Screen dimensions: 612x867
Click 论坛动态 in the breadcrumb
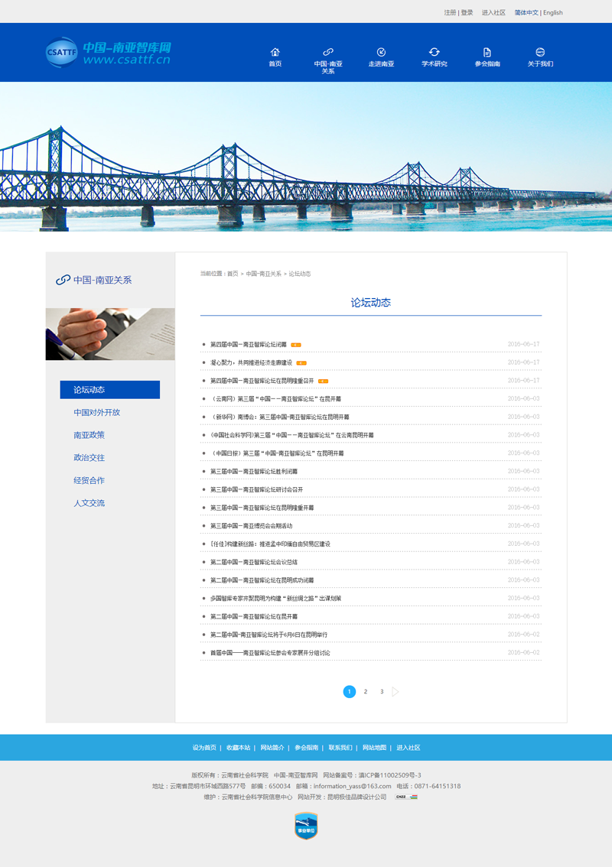pos(299,274)
